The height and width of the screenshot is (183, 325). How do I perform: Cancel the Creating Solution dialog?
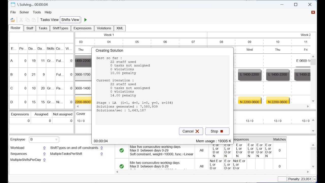coord(191,131)
